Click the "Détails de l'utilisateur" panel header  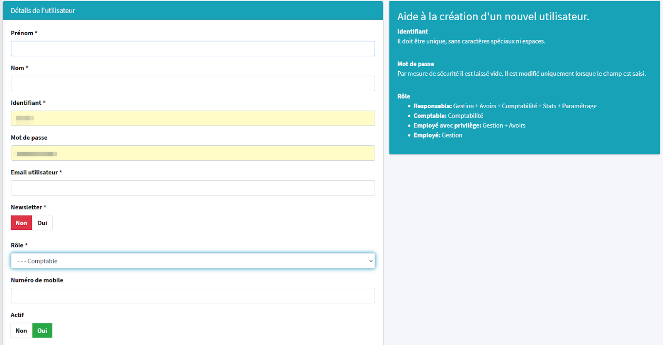(43, 11)
